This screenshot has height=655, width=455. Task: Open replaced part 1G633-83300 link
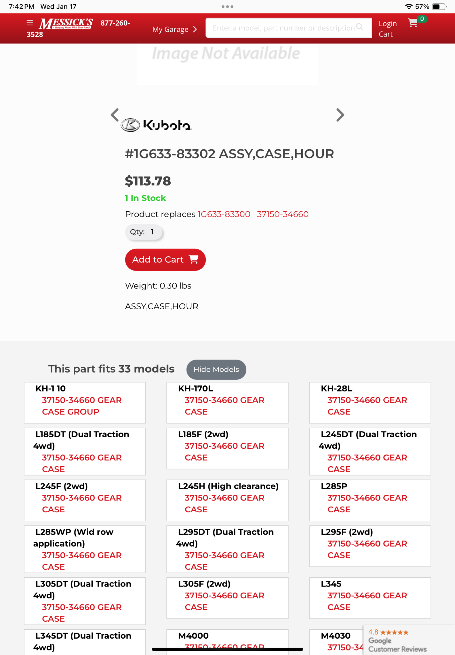point(224,214)
